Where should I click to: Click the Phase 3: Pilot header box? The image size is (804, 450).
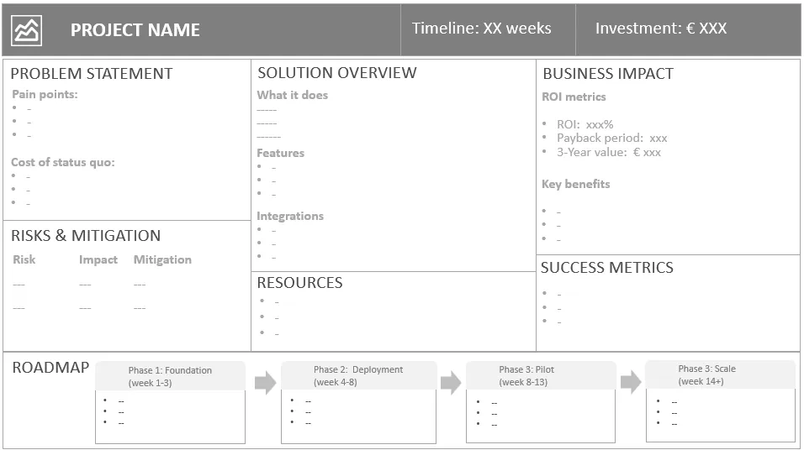click(540, 375)
